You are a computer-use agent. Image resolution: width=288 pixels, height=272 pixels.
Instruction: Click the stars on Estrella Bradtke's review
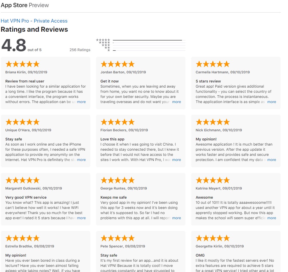22,238
